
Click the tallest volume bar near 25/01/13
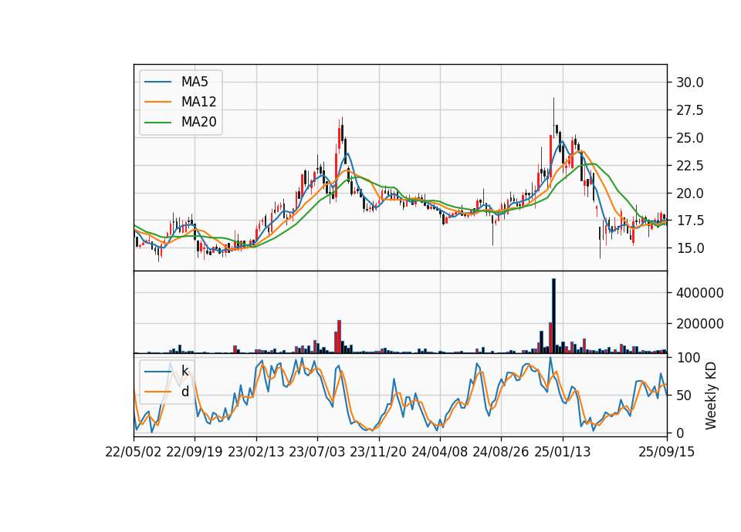click(x=554, y=316)
